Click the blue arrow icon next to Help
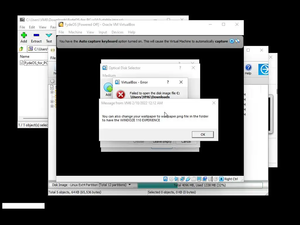Viewport: 300px width, 225px height. pyautogui.click(x=263, y=69)
